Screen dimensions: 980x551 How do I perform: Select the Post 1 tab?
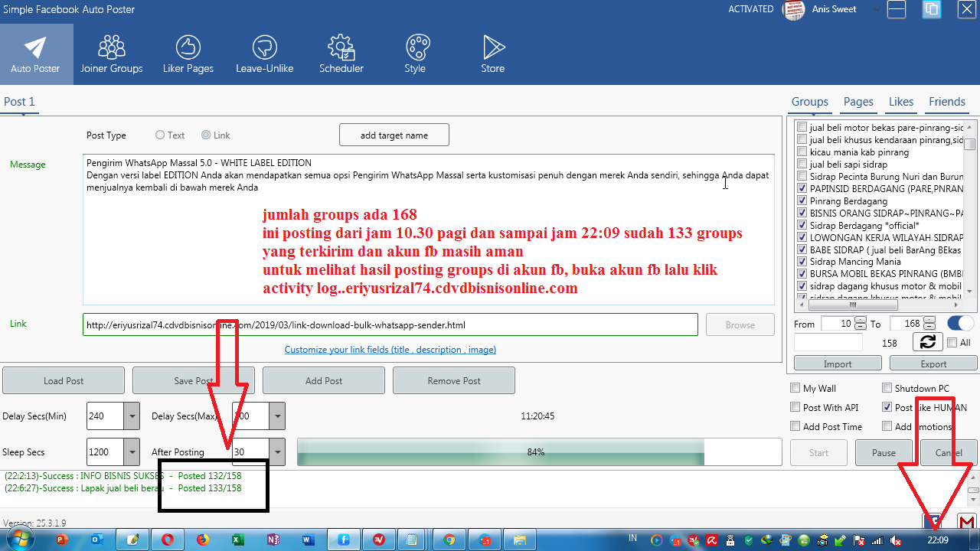pos(19,102)
